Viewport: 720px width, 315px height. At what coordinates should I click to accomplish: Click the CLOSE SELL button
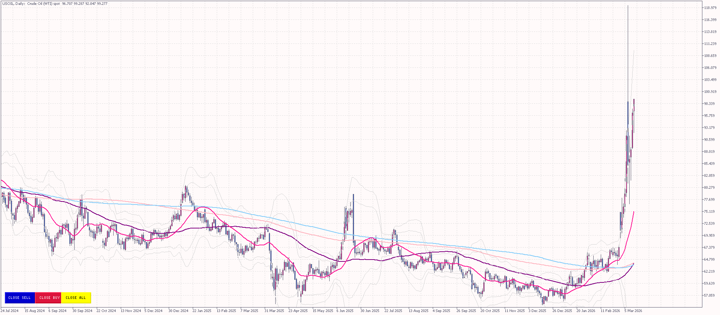coord(19,298)
